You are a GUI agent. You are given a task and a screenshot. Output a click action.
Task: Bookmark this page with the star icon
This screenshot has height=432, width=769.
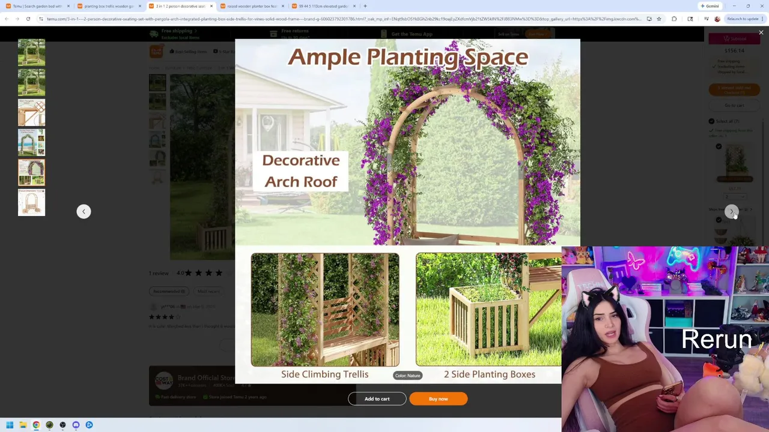coord(659,19)
